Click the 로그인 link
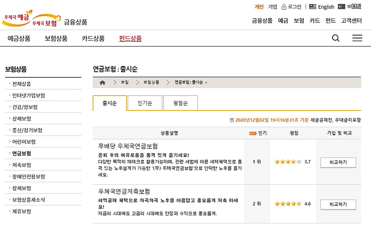This screenshot has width=371, height=226. pos(294,7)
